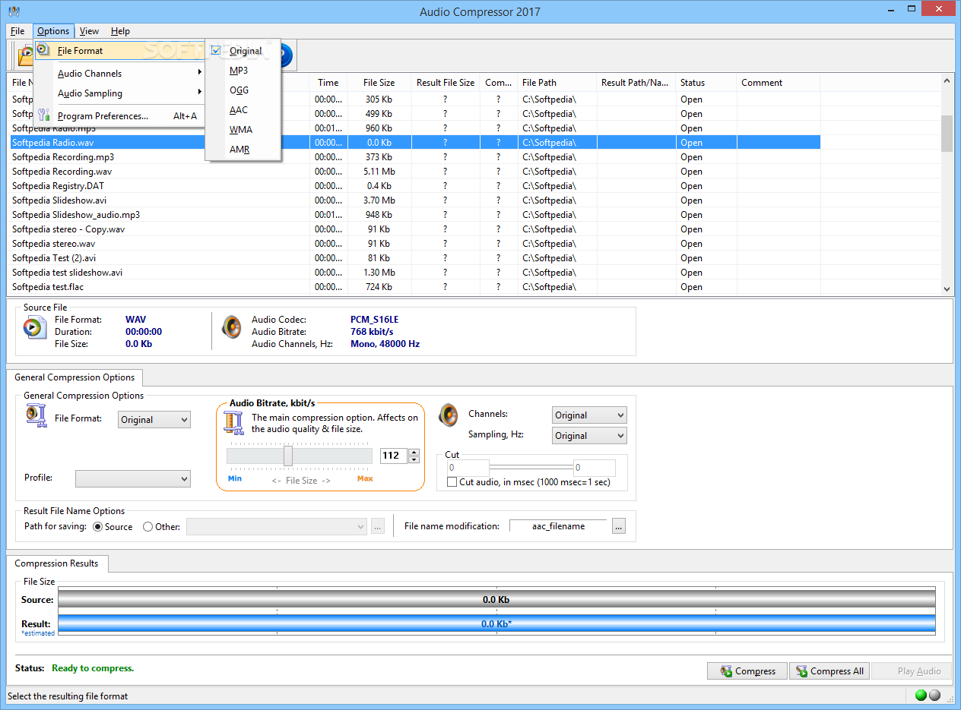Click the File List scrollbar down arrow
Screen dimensions: 961x710
coord(947,289)
